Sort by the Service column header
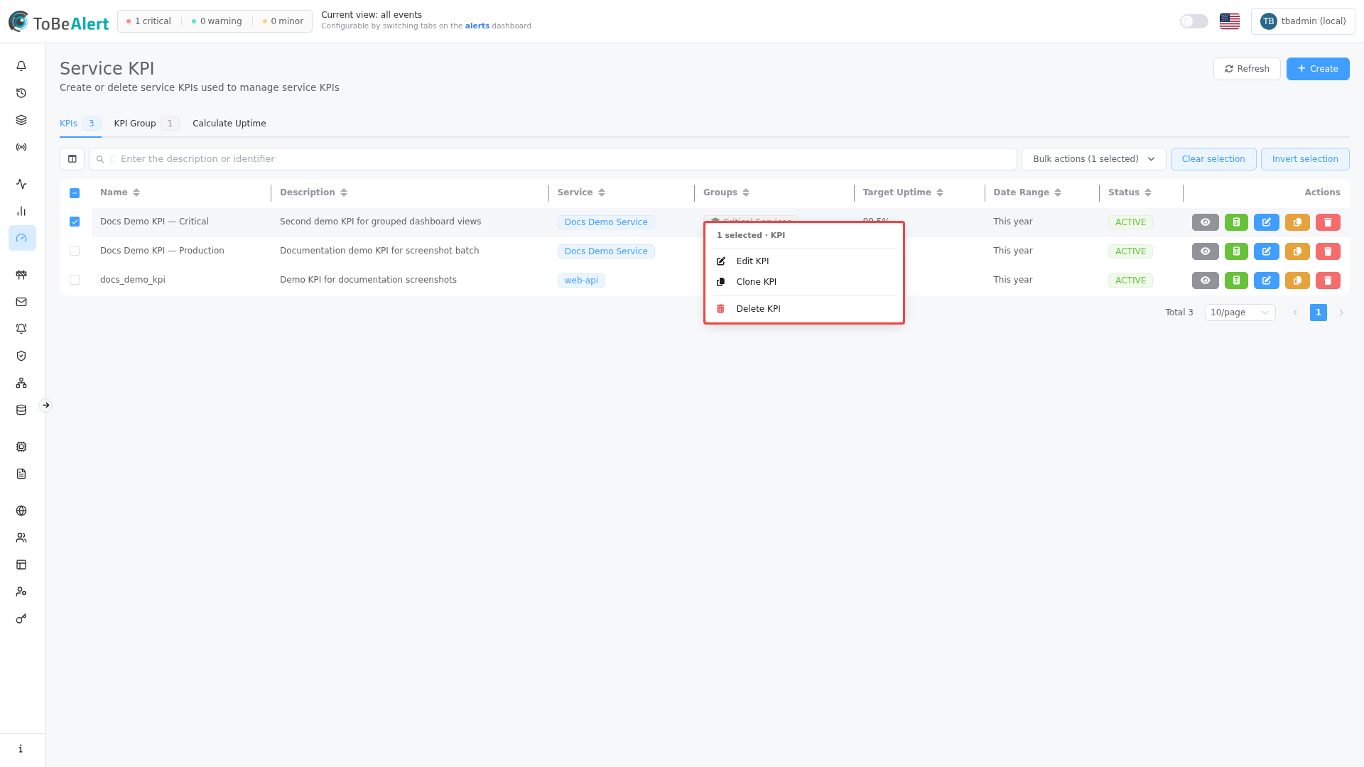 point(581,192)
